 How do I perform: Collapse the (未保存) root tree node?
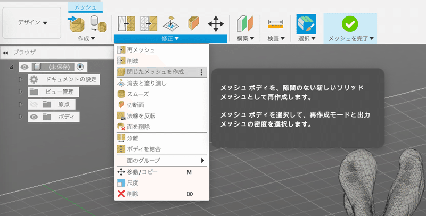[11, 67]
